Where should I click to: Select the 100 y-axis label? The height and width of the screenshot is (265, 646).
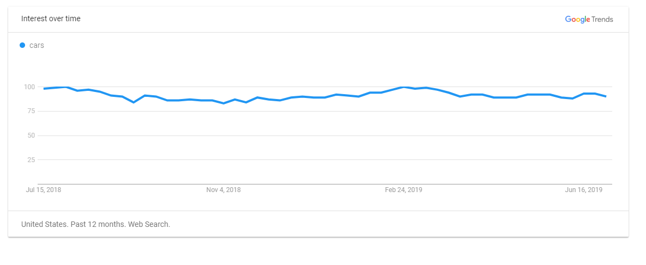29,87
